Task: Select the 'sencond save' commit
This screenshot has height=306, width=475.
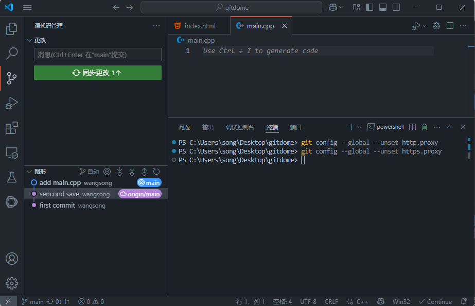Action: (59, 194)
